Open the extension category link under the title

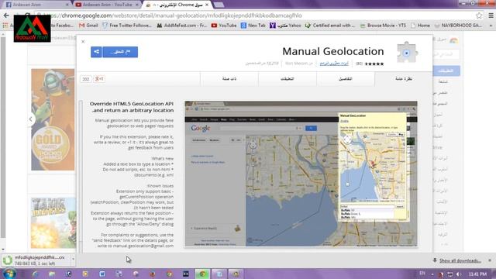click(x=334, y=64)
